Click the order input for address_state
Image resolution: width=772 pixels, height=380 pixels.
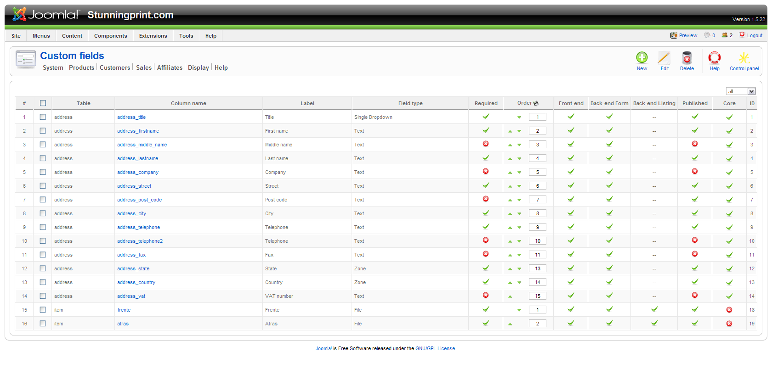(537, 268)
